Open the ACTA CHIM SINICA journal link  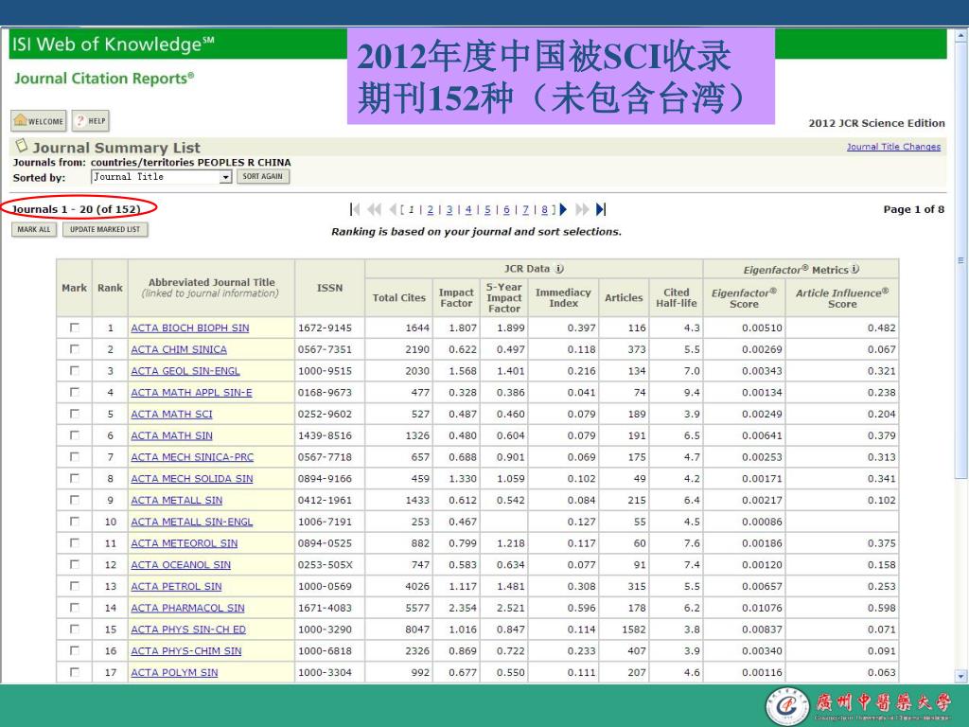[179, 349]
